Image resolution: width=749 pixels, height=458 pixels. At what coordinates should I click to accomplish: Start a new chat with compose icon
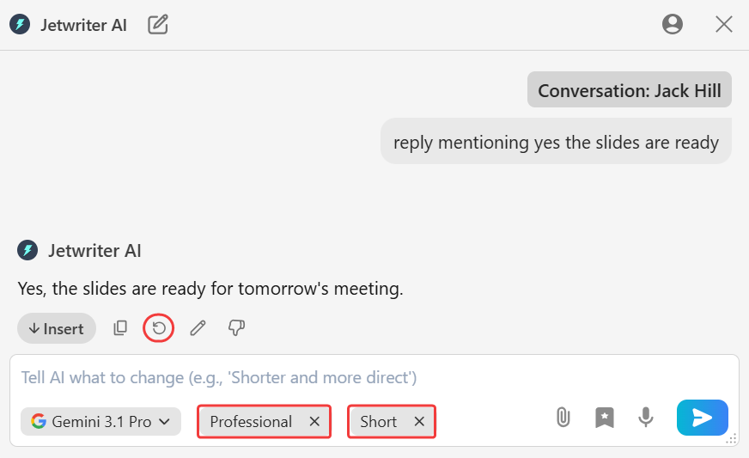(x=158, y=24)
